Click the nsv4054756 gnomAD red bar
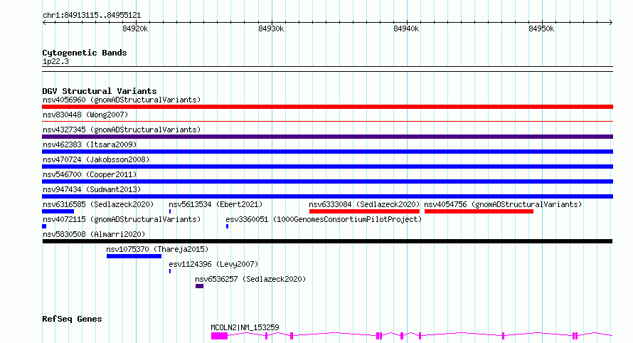This screenshot has width=633, height=343. [479, 211]
